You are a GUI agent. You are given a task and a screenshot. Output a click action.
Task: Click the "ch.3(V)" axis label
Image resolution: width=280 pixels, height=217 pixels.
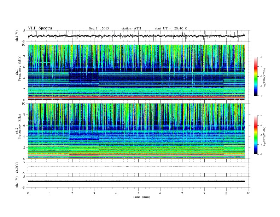17,168
